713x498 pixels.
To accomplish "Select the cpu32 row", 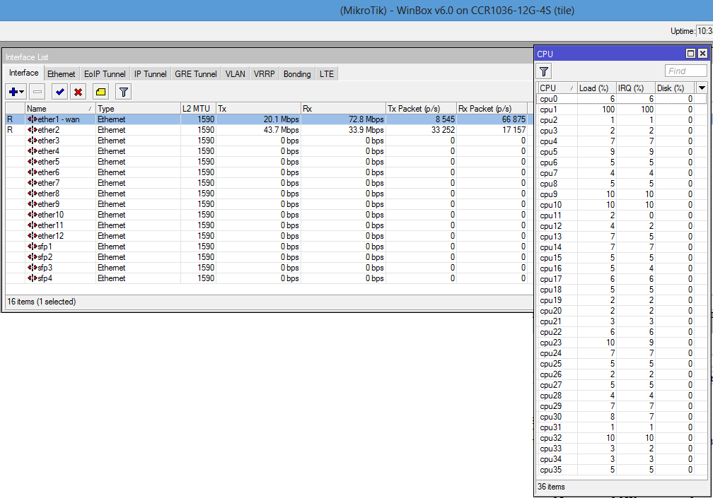I will tap(622, 438).
